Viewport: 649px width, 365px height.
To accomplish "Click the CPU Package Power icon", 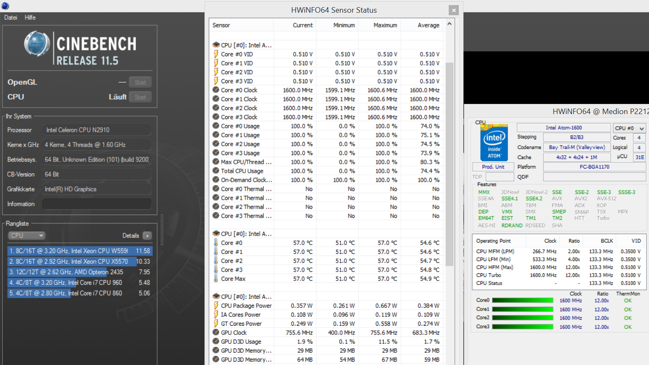I will pos(216,305).
